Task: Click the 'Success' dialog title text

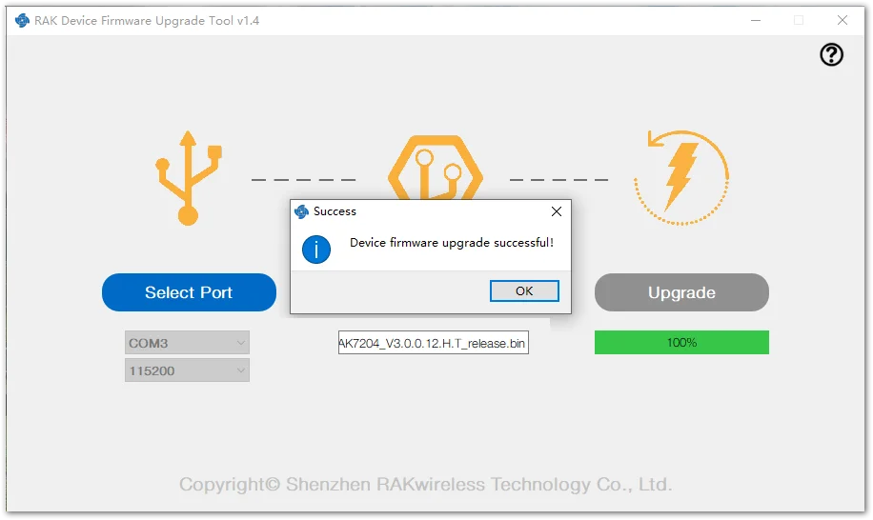Action: click(335, 211)
